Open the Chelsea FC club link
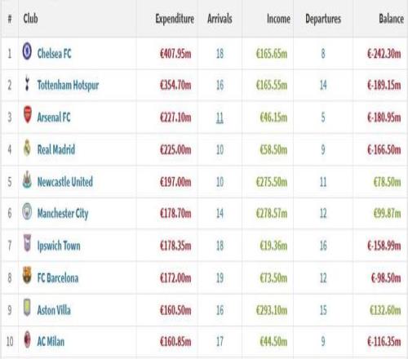 54,53
